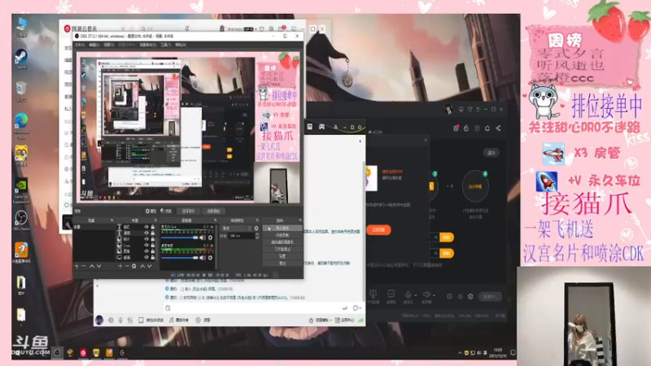This screenshot has height=366, width=651.
Task: Move scene up in OBS Scenes panel
Action: click(92, 266)
